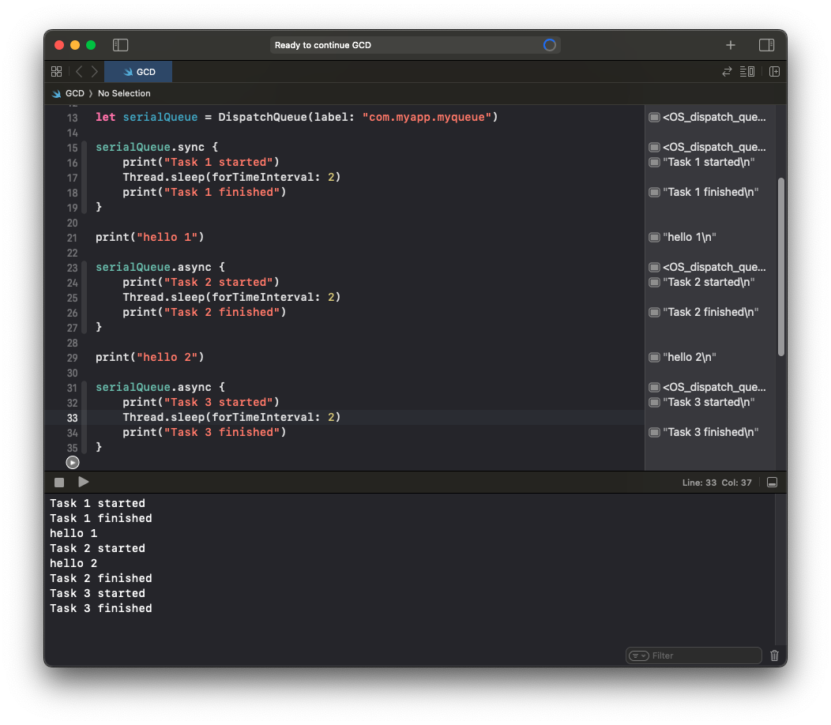Go forward with the right chevron

[94, 72]
